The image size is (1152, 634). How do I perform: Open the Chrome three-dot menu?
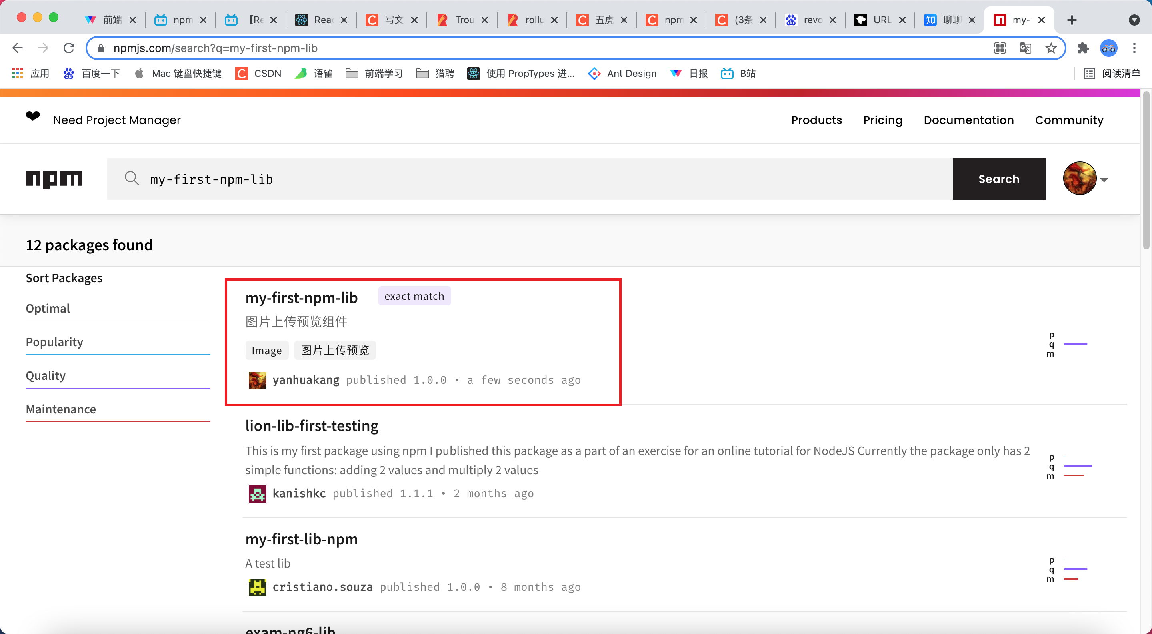1134,48
